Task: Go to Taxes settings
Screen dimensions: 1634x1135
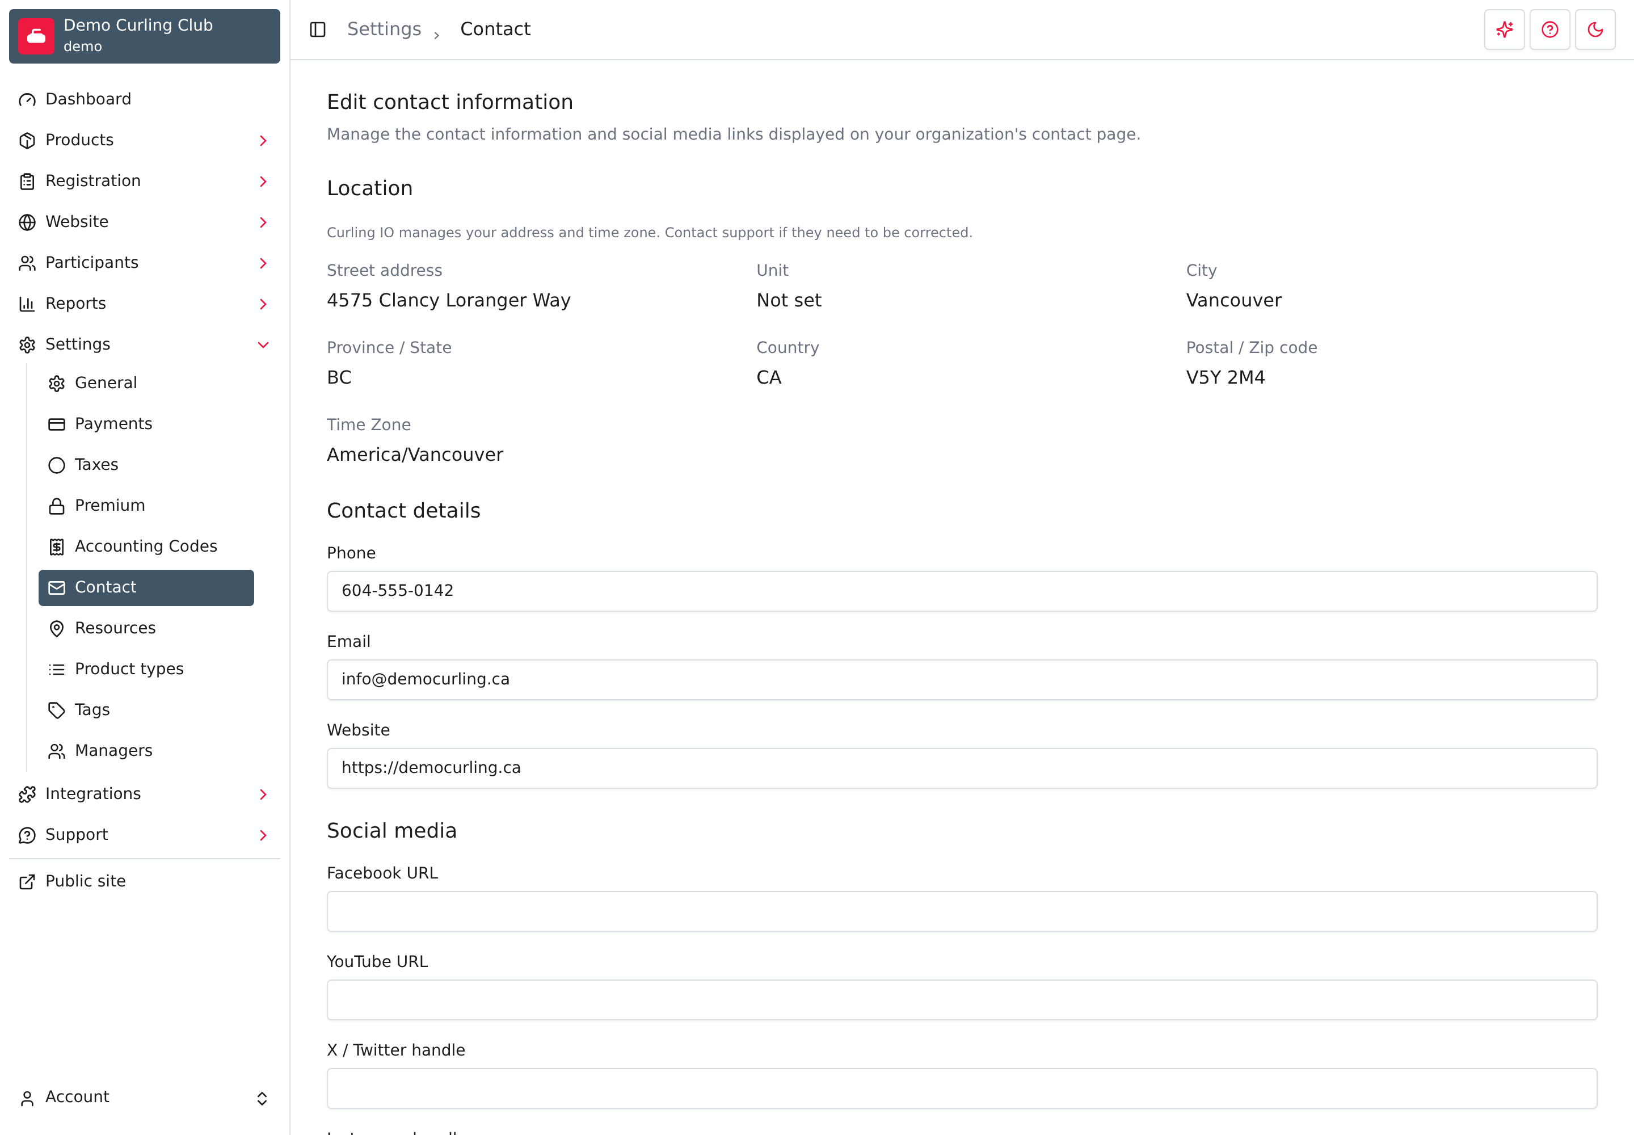Action: 146,465
